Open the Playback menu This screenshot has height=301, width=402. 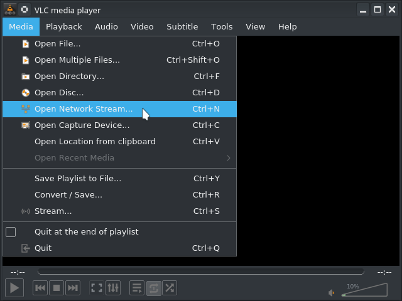pos(64,26)
